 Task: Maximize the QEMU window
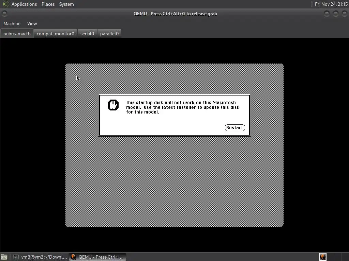336,14
